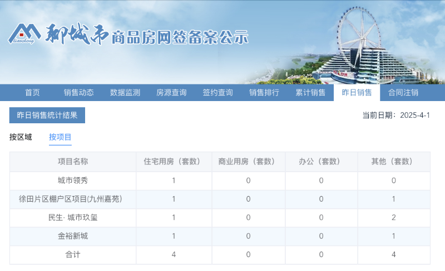The height and width of the screenshot is (271, 445).
Task: Click the 项目名称 column header
Action: [73, 161]
